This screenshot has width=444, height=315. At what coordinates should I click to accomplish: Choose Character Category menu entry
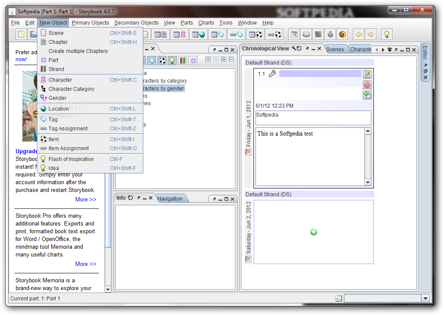point(90,89)
